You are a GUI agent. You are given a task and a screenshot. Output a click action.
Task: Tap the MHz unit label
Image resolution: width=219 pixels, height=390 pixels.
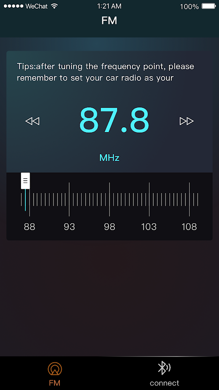tap(109, 157)
